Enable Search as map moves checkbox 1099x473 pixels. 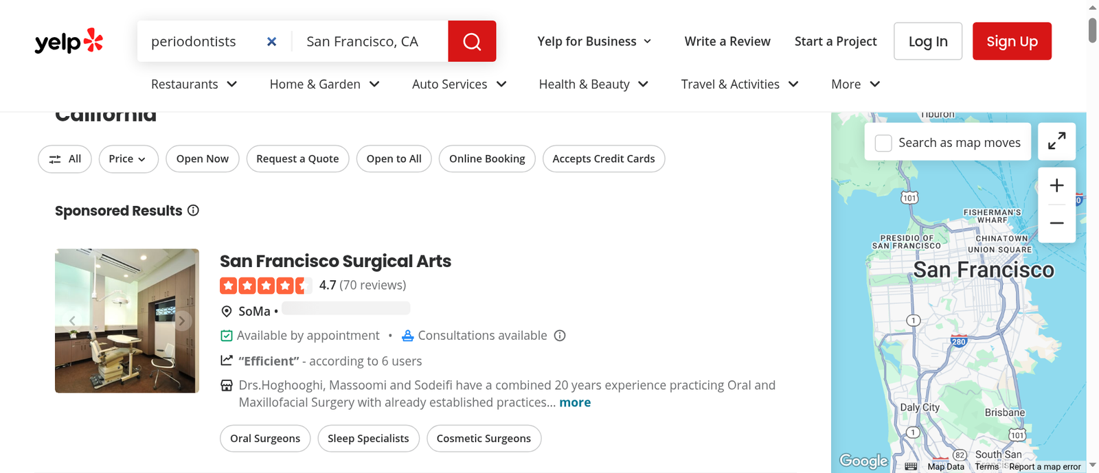[883, 143]
